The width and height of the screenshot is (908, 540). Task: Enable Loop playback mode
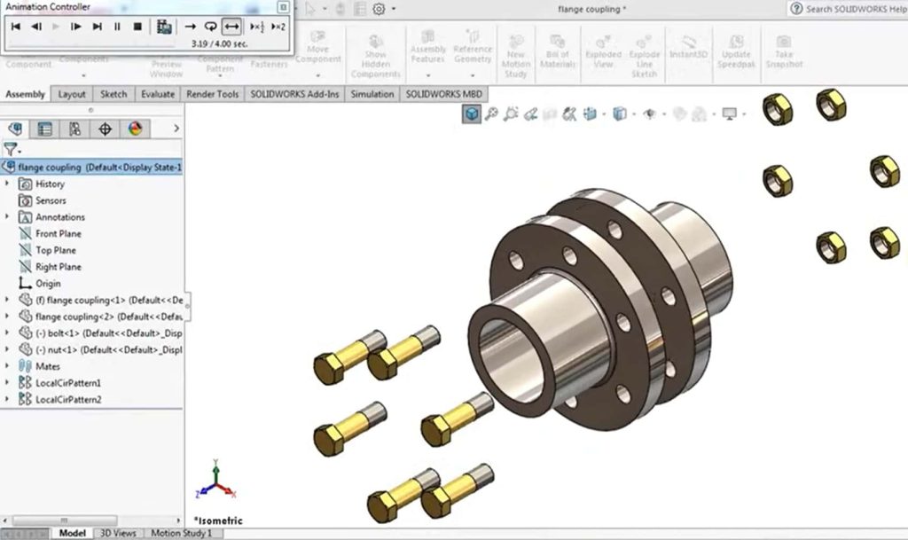pos(210,27)
